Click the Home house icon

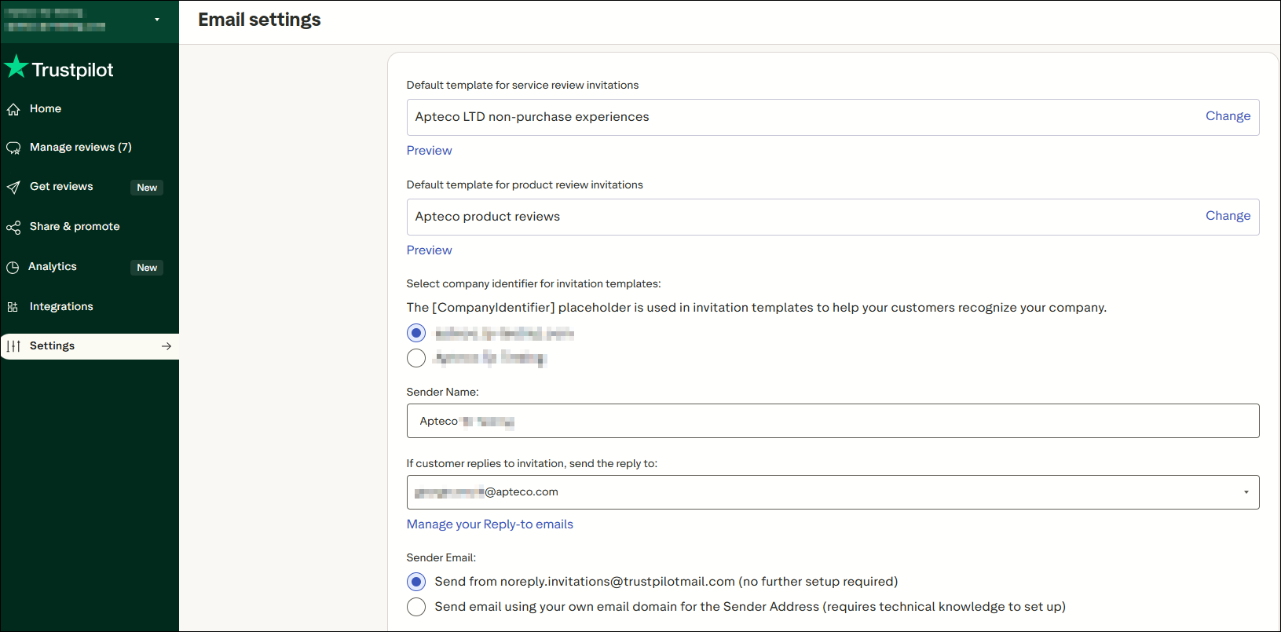click(13, 109)
